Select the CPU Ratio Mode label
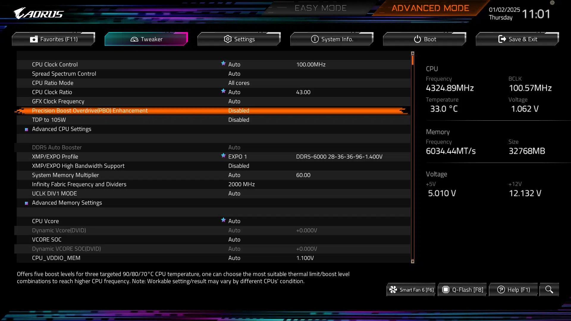 (x=53, y=83)
